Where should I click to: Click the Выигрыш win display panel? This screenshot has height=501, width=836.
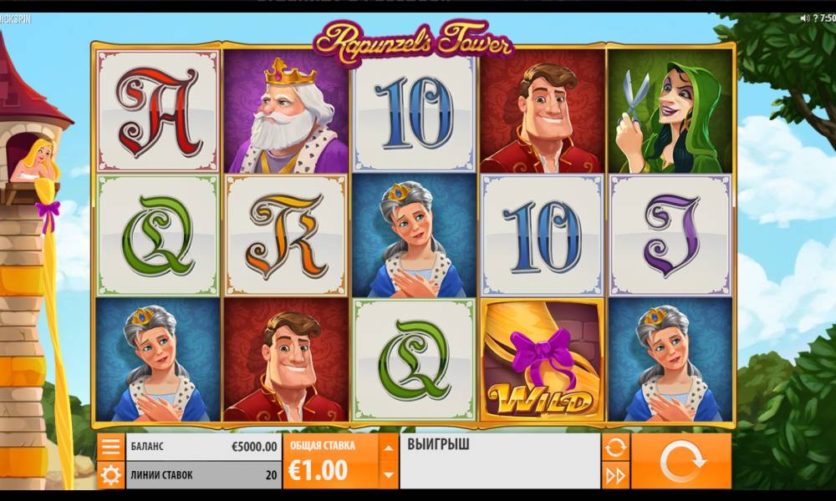tap(500, 461)
